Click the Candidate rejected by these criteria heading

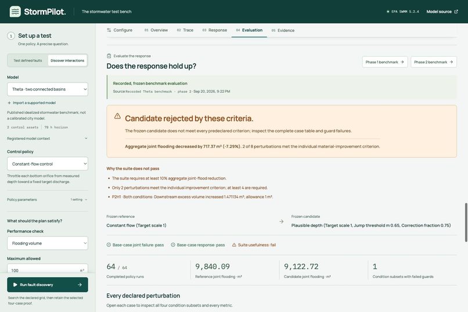pos(189,119)
